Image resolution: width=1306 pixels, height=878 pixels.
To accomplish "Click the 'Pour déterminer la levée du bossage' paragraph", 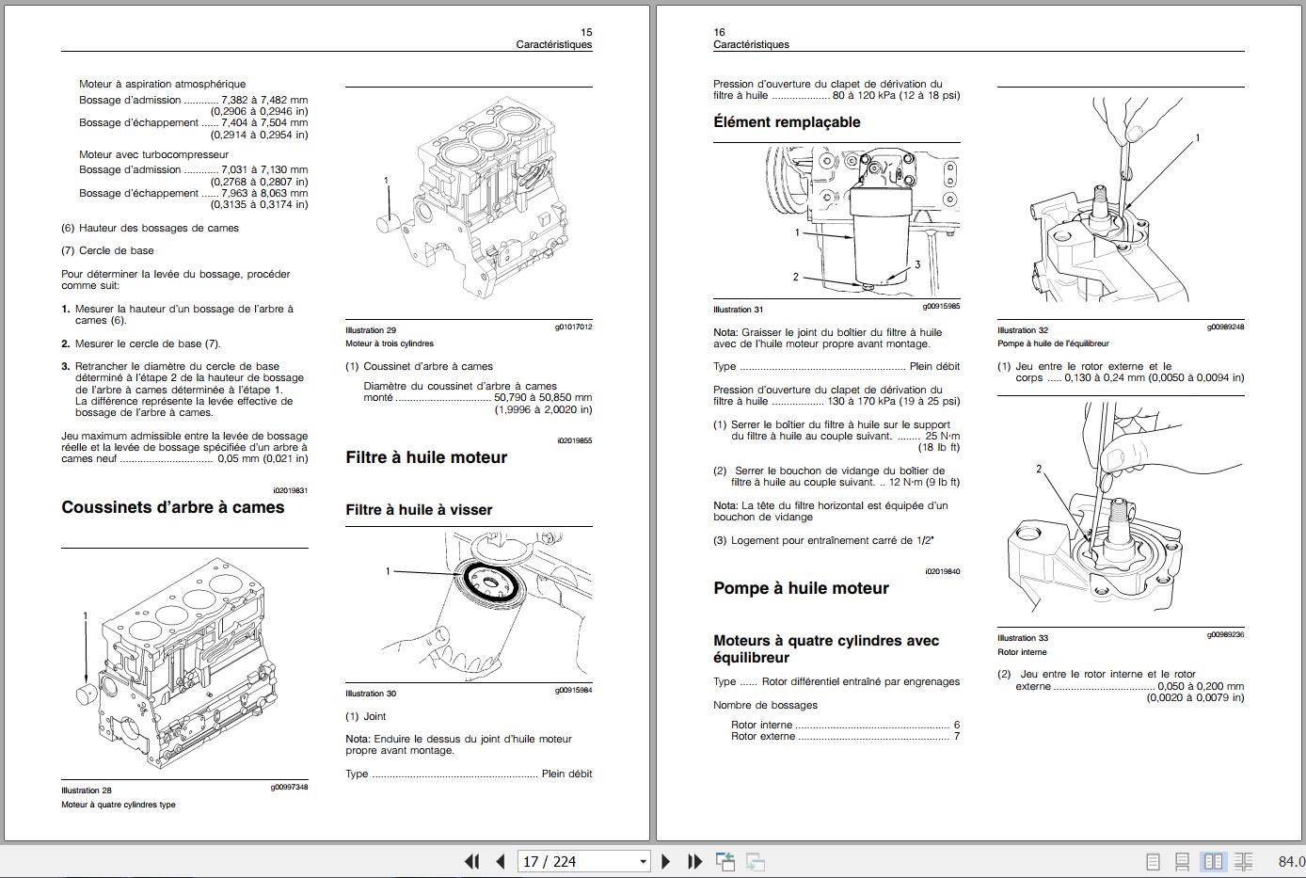I will click(176, 280).
